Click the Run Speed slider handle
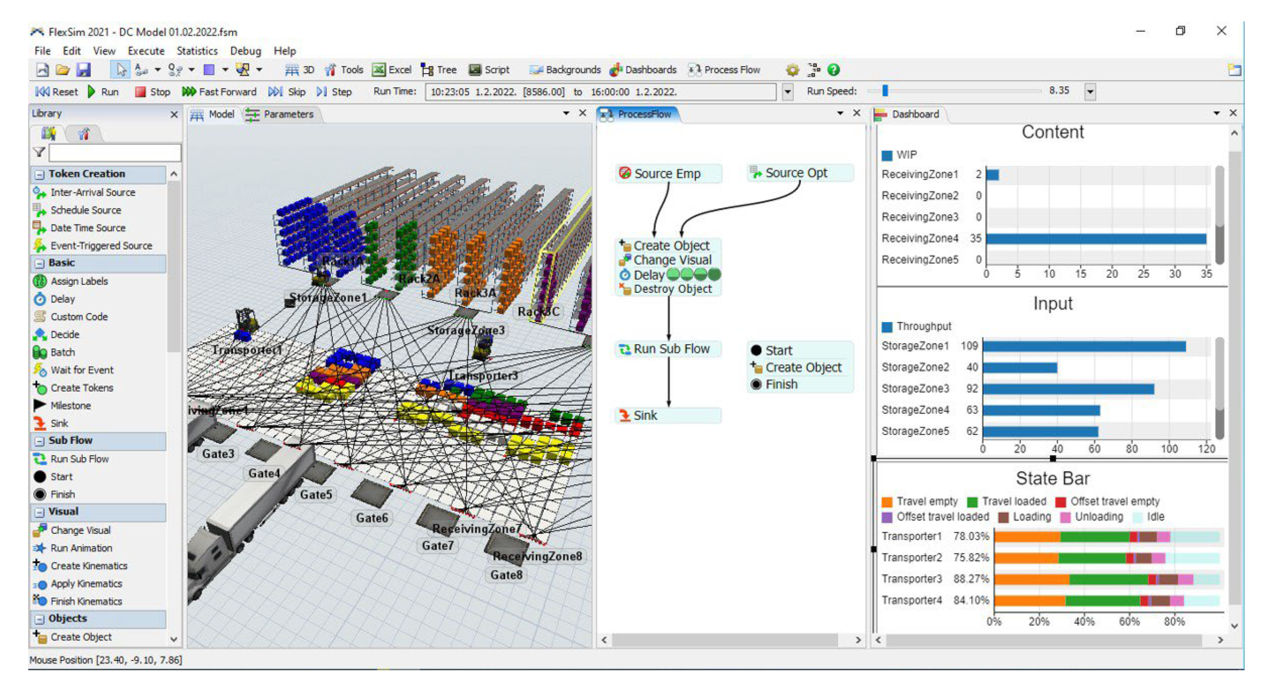The image size is (1264, 680). coord(885,91)
